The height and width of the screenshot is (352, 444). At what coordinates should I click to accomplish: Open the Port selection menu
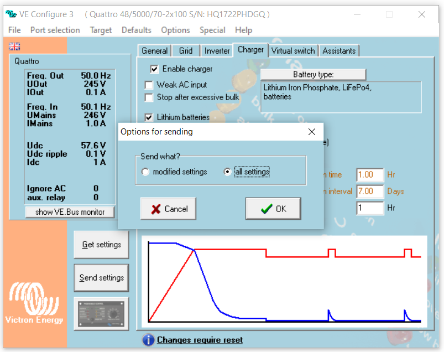[55, 30]
